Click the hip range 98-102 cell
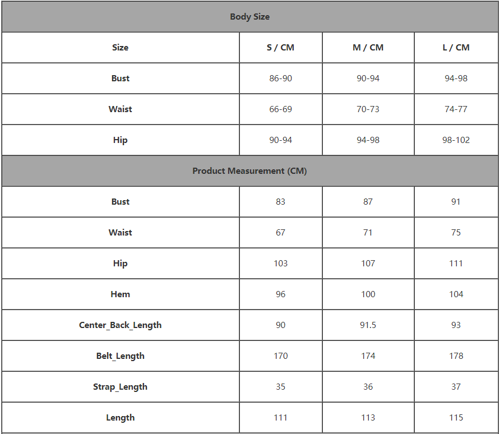 [456, 140]
